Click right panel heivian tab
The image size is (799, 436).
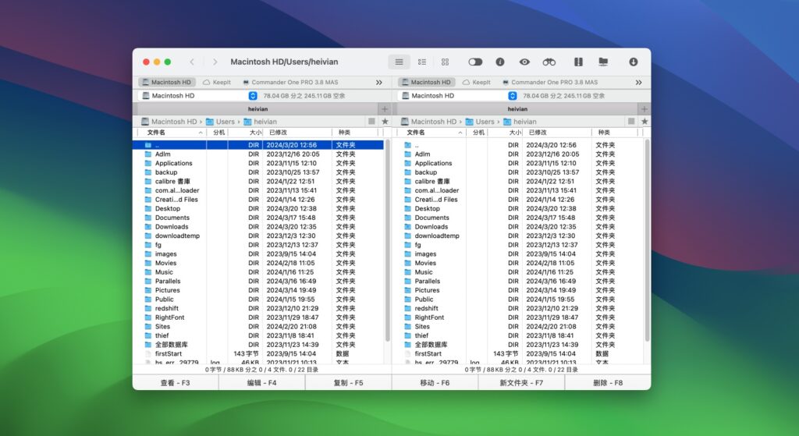[x=517, y=109]
